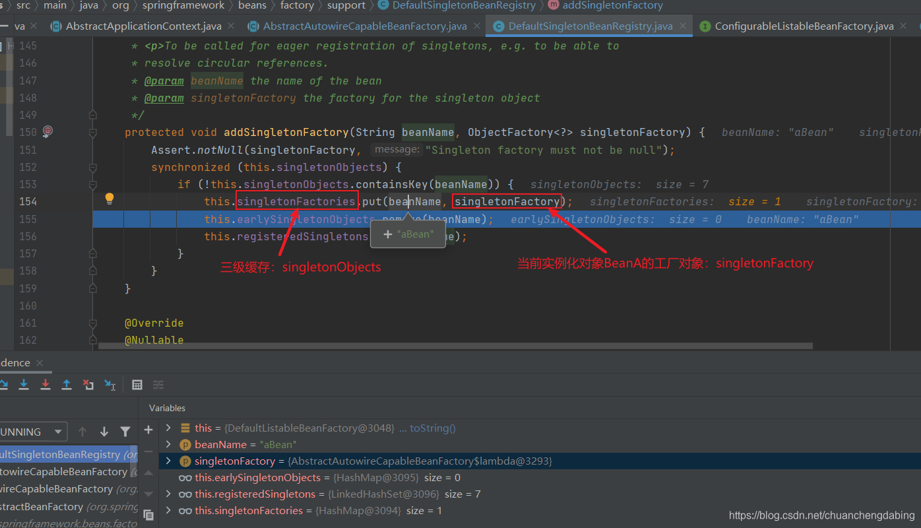Screen dimensions: 921x528
Task: Click the 'factory' breadcrumb segment
Action: [x=297, y=5]
